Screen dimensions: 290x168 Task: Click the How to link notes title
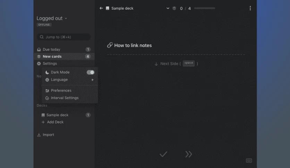[133, 45]
